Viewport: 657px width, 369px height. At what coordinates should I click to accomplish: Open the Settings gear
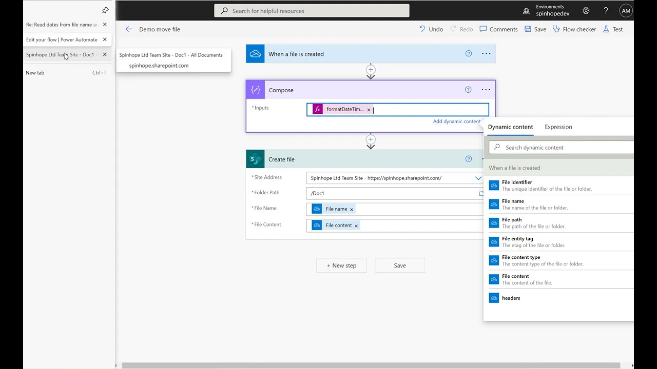[586, 11]
